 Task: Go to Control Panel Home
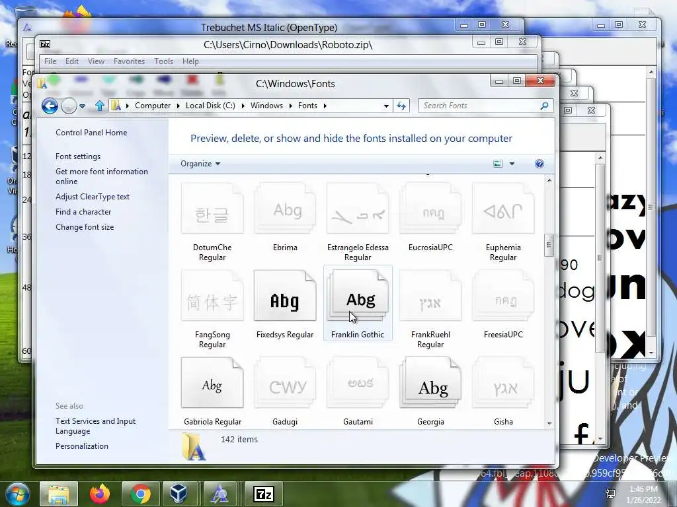[x=91, y=133]
